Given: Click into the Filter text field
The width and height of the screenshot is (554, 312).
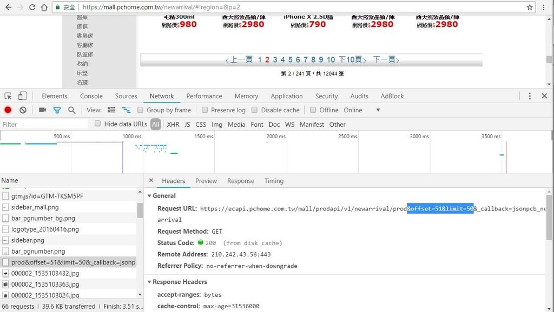Looking at the screenshot, I should pyautogui.click(x=44, y=124).
